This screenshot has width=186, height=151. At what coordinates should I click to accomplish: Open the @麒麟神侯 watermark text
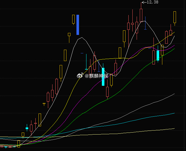(96, 76)
